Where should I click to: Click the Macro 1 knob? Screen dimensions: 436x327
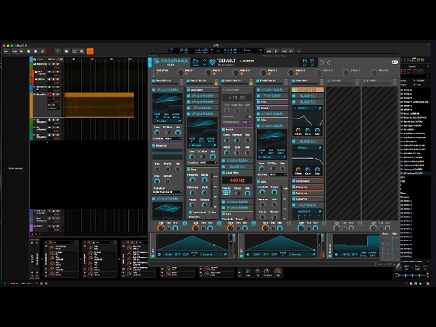point(181,73)
